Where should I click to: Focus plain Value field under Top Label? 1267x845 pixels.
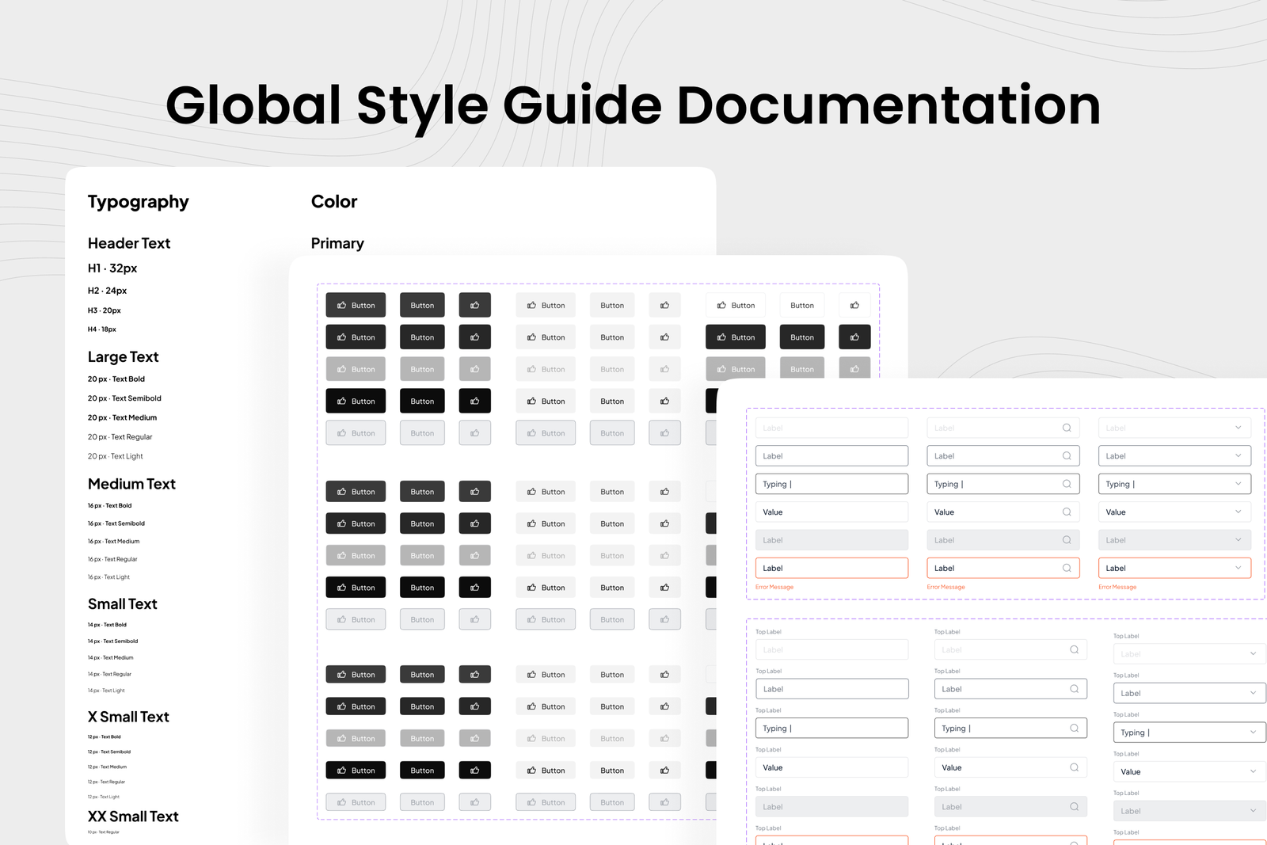click(x=831, y=767)
